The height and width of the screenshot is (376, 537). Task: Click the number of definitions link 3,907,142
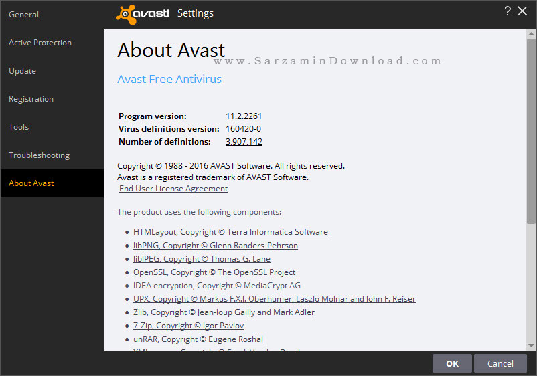pyautogui.click(x=244, y=142)
